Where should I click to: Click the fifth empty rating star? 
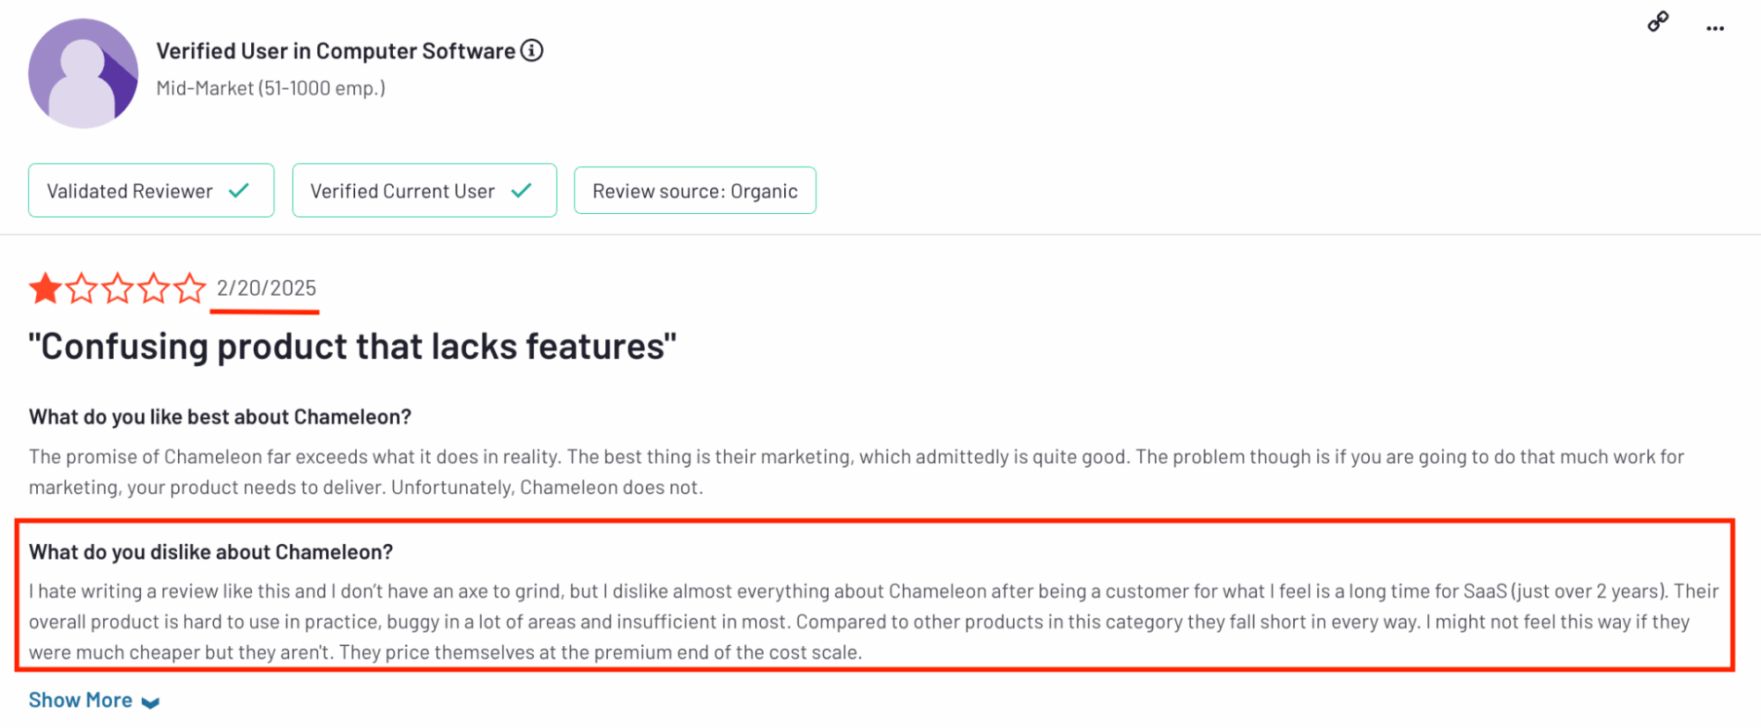pyautogui.click(x=189, y=288)
